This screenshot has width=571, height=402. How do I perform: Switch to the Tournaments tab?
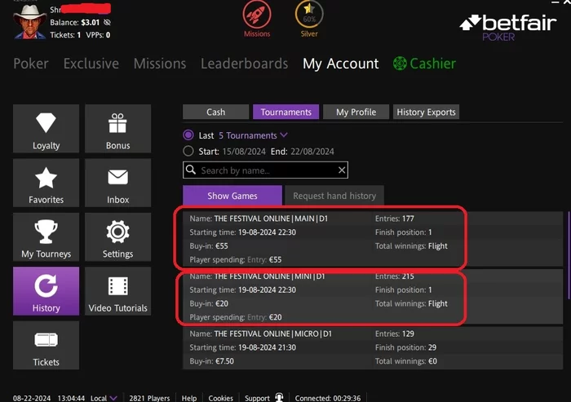click(285, 112)
